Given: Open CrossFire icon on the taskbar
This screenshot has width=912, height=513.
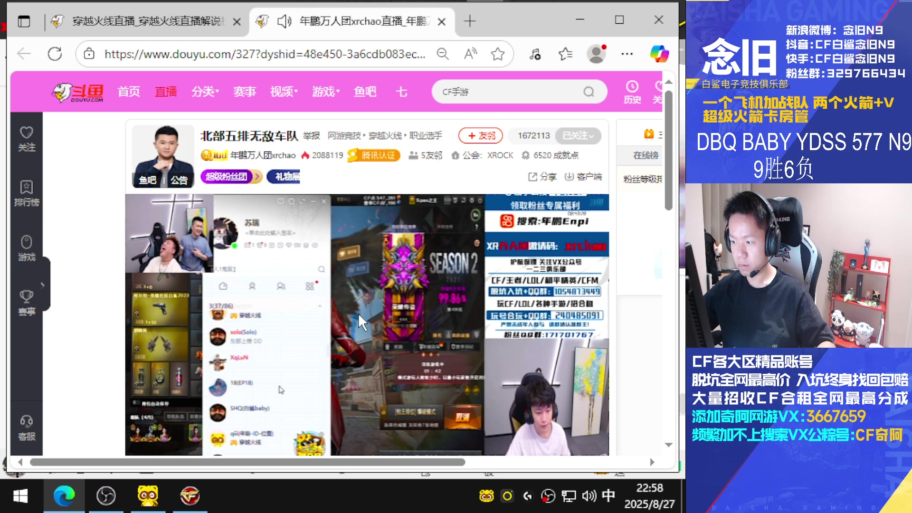Looking at the screenshot, I should tap(190, 496).
